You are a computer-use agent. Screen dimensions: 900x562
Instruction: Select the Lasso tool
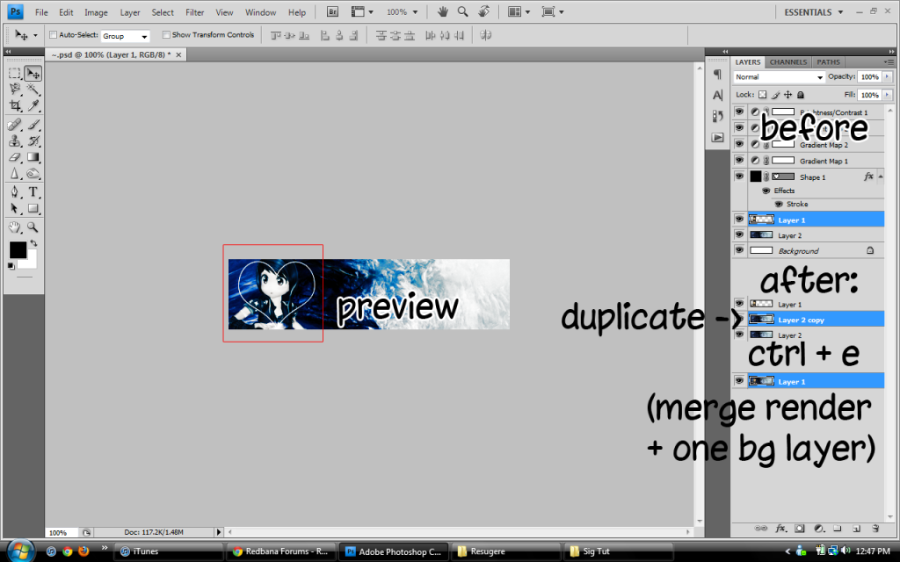point(15,89)
